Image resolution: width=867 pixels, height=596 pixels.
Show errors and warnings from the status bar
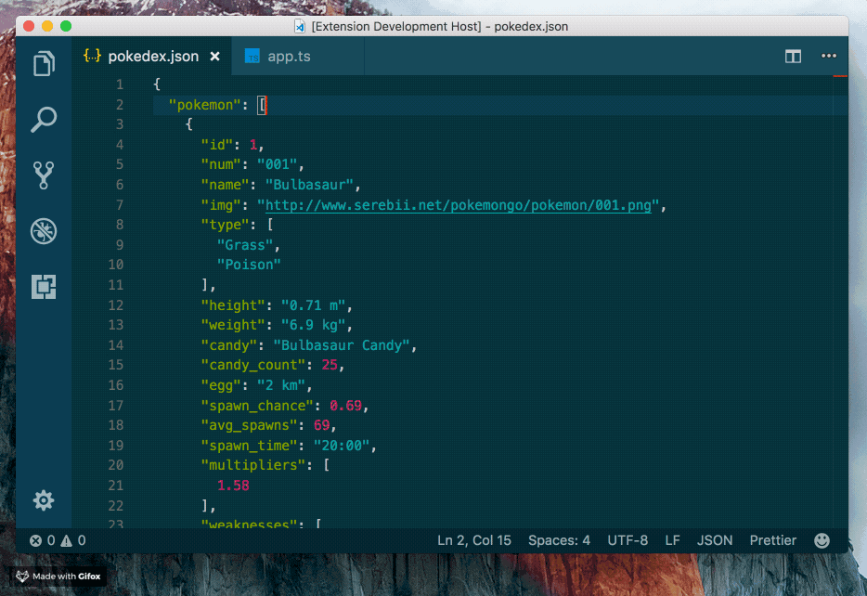(x=56, y=539)
